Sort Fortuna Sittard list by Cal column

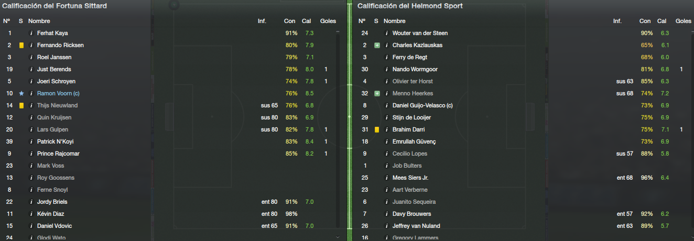point(307,21)
